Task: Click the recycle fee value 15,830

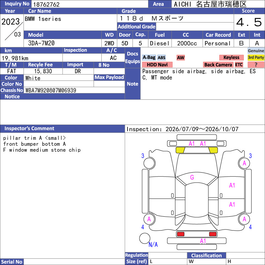Action: click(x=43, y=71)
